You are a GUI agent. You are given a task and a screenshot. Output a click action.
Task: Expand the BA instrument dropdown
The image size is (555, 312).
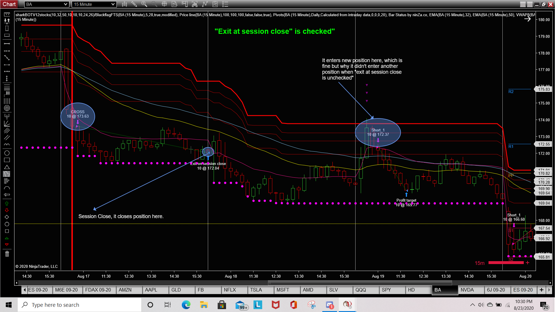point(66,4)
